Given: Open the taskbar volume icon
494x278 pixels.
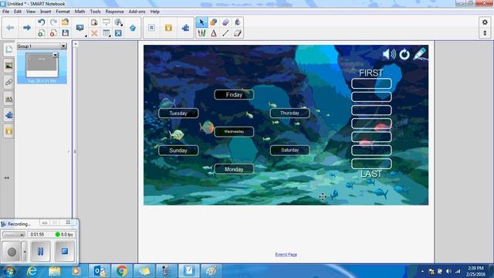Looking at the screenshot, I should [x=448, y=271].
